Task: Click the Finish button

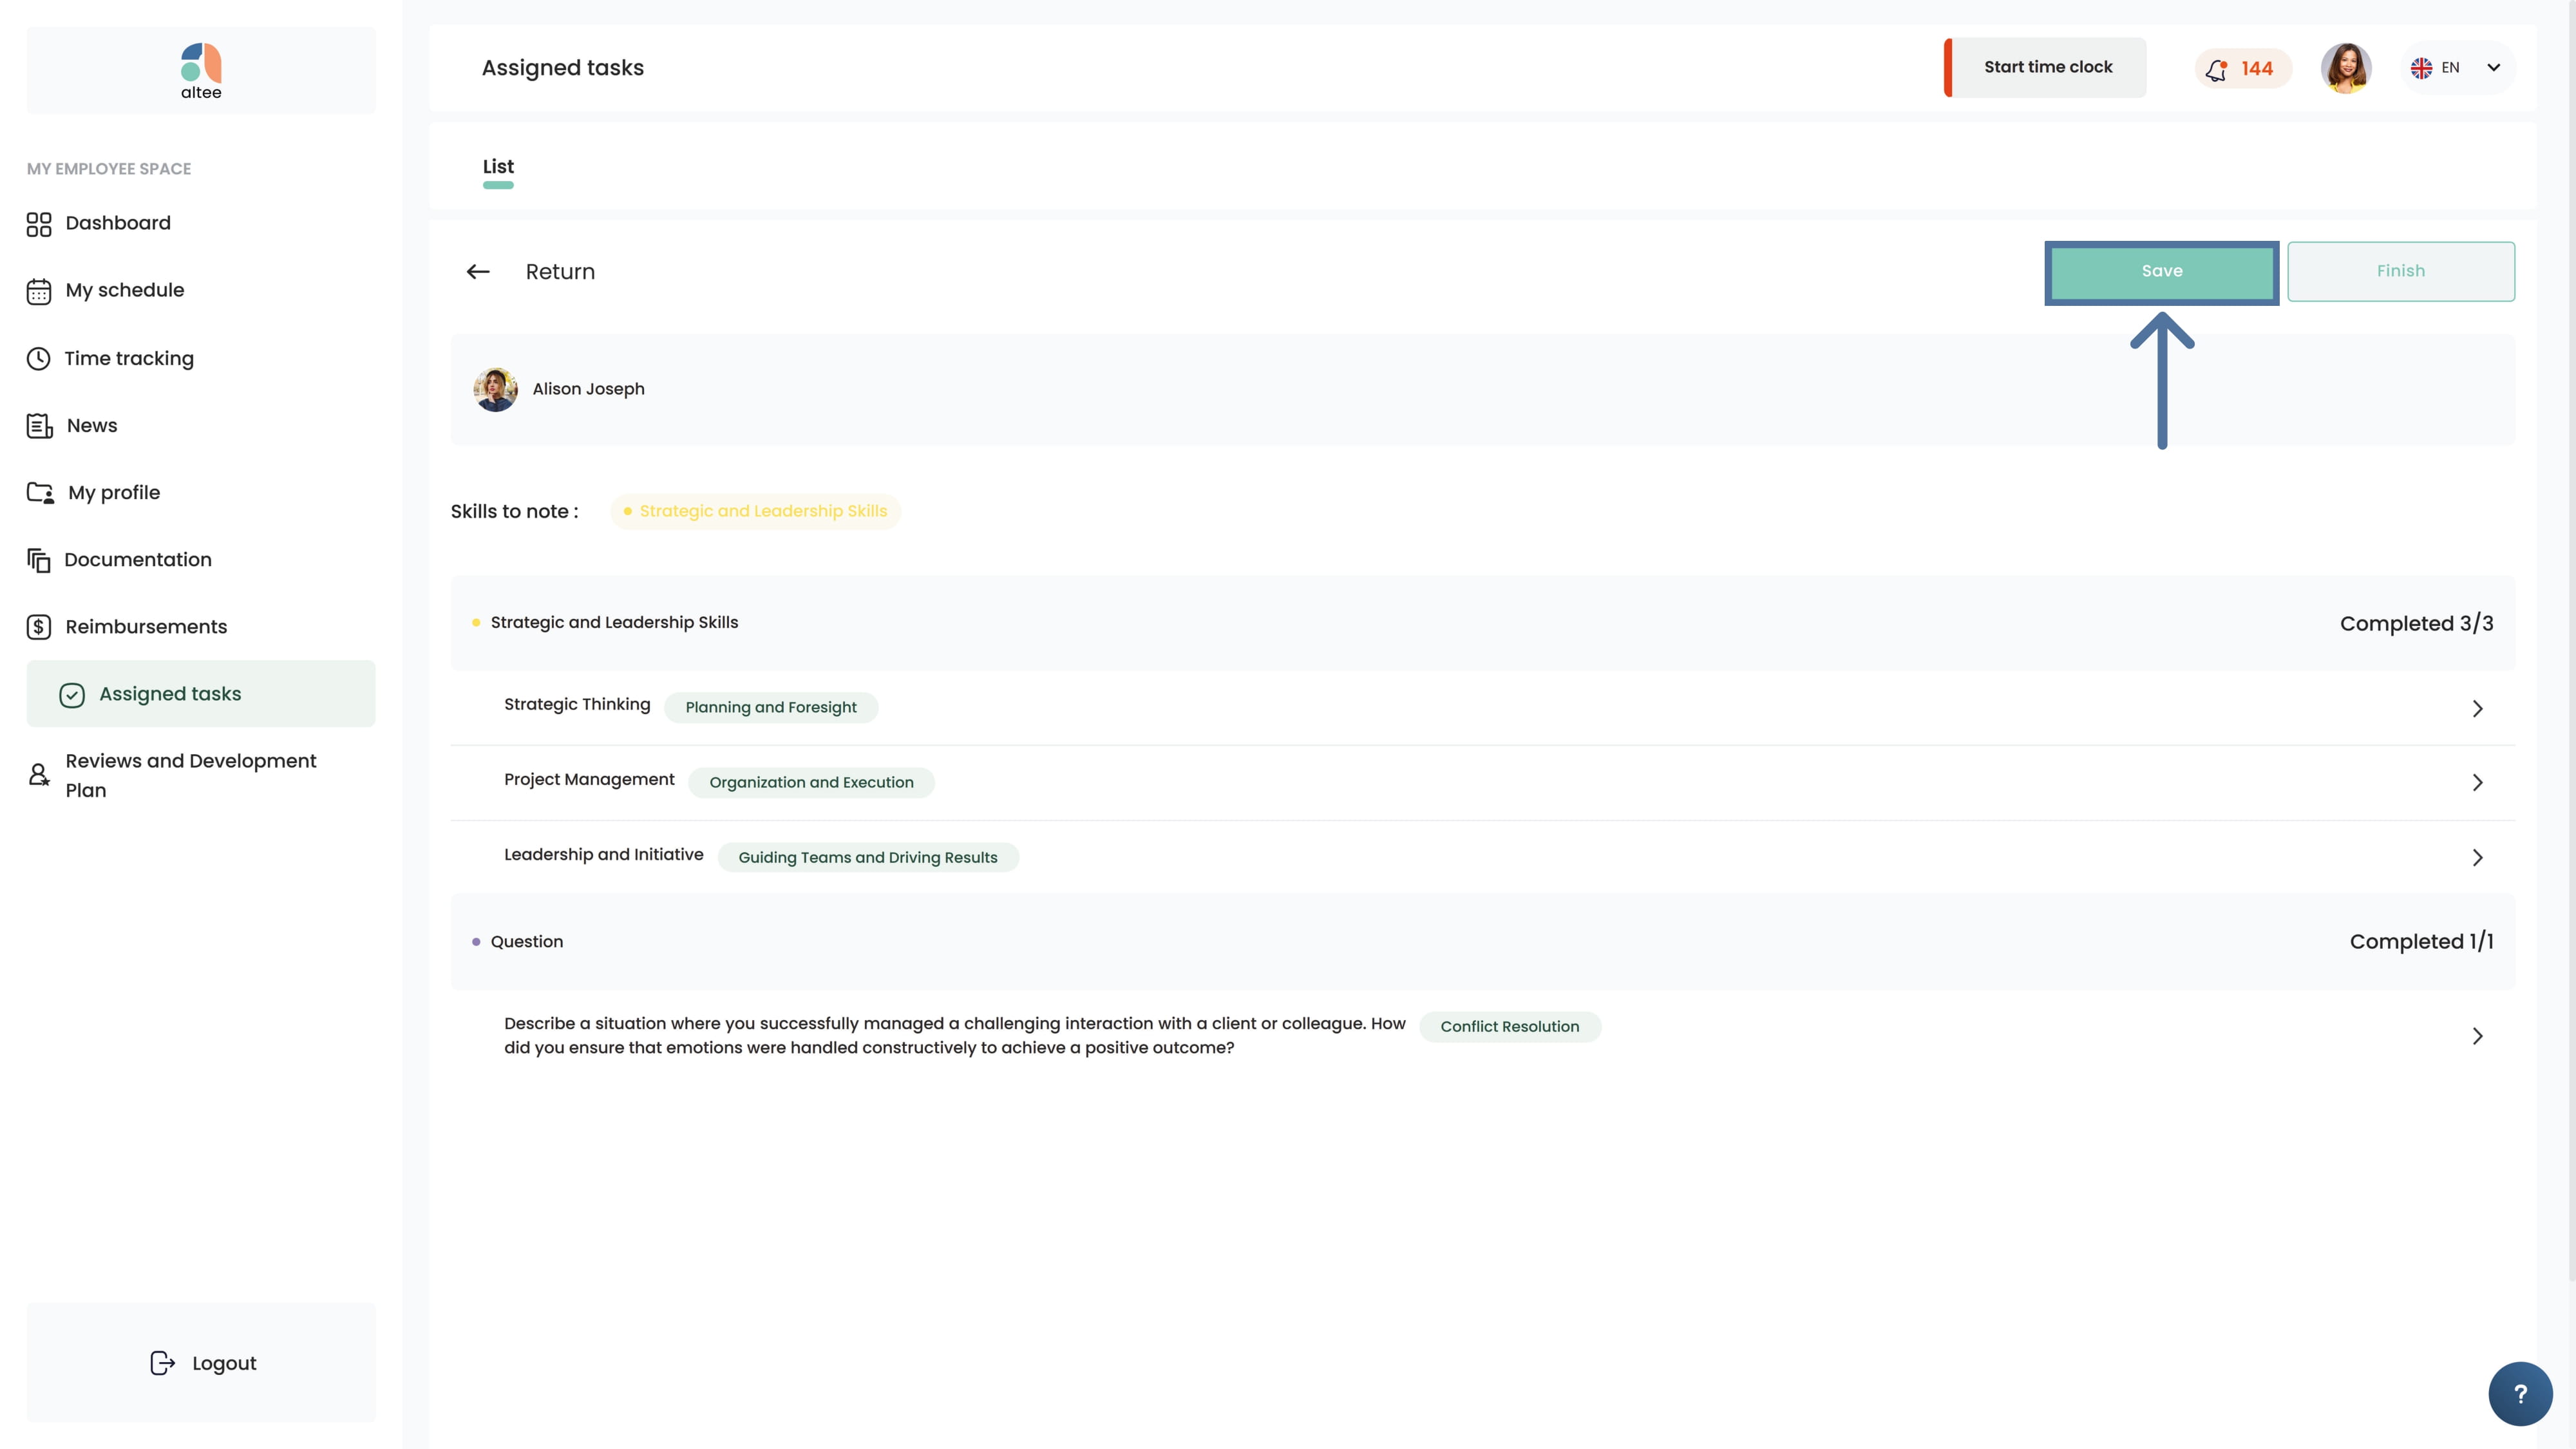Action: (2400, 271)
